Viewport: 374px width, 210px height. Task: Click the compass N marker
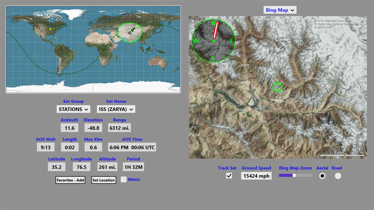213,23
